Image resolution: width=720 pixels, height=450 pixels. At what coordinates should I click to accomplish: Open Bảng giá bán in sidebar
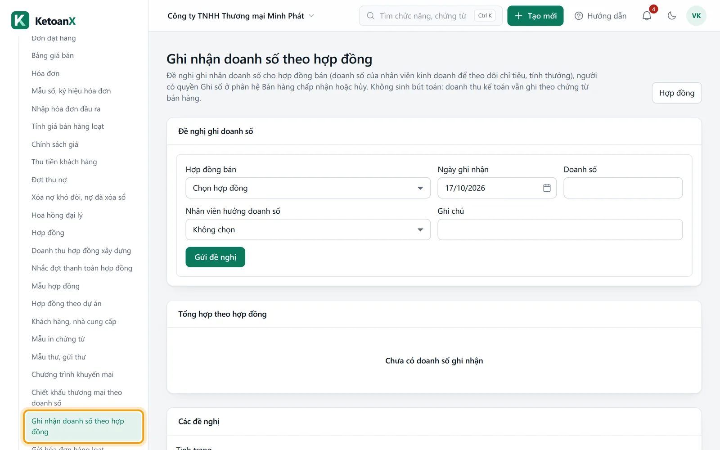click(53, 55)
